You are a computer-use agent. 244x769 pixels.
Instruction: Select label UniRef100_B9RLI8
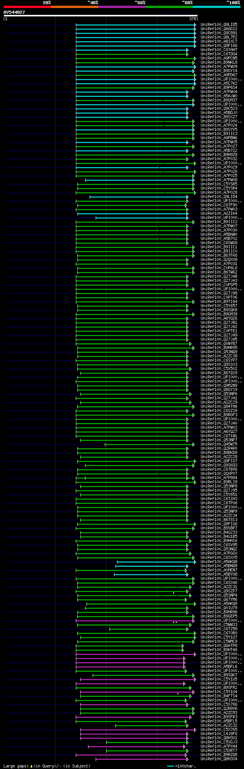pos(219,482)
